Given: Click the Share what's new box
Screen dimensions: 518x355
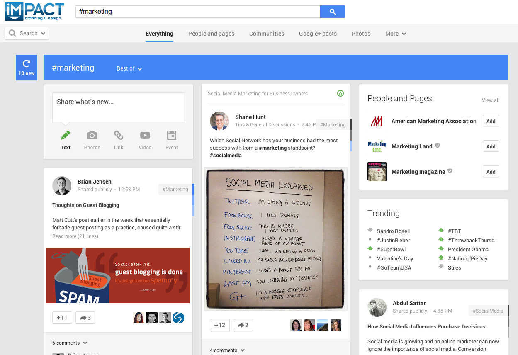Looking at the screenshot, I should point(119,107).
